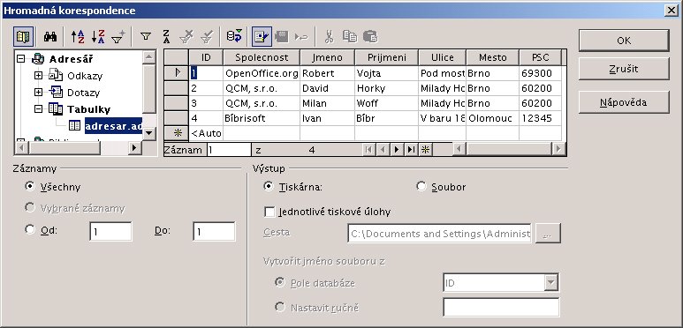Image resolution: width=683 pixels, height=328 pixels.
Task: Click the Spolecnost column header
Action: pos(262,57)
